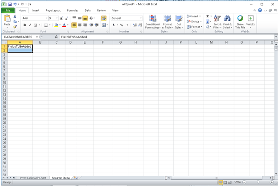The image size is (278, 186).
Task: Open the number format General dropdown
Action: (x=141, y=18)
